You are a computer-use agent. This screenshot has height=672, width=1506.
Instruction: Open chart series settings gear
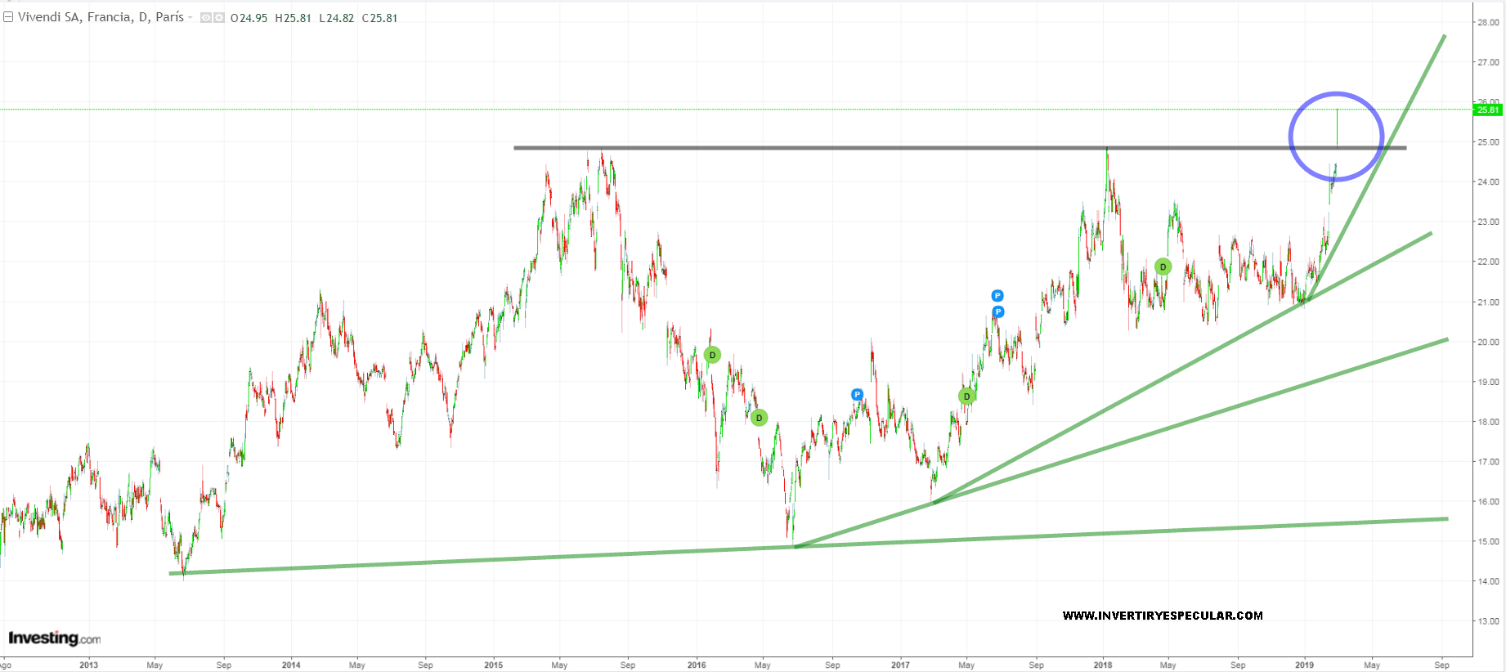pyautogui.click(x=219, y=18)
